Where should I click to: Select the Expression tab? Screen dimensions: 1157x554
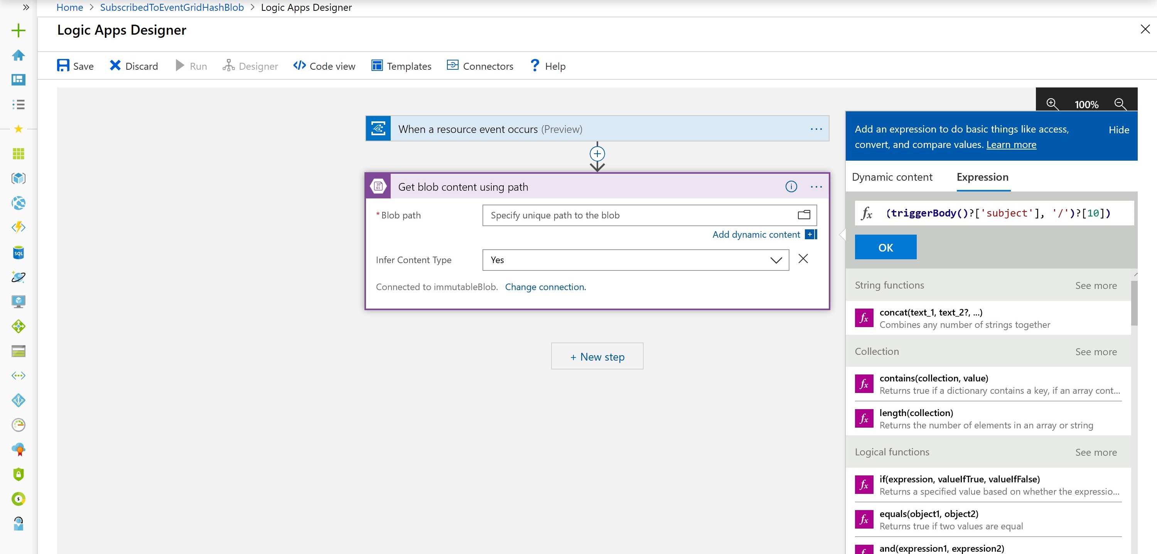[982, 177]
